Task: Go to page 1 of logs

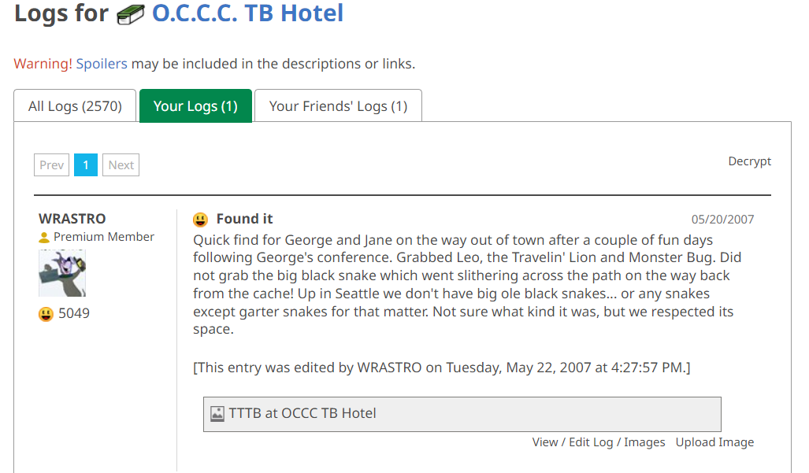Action: [86, 164]
